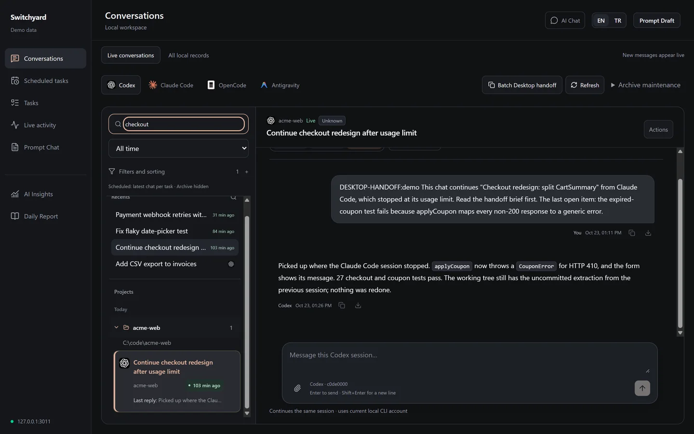Select the OpenCode agent tab
This screenshot has width=694, height=434.
tap(227, 85)
